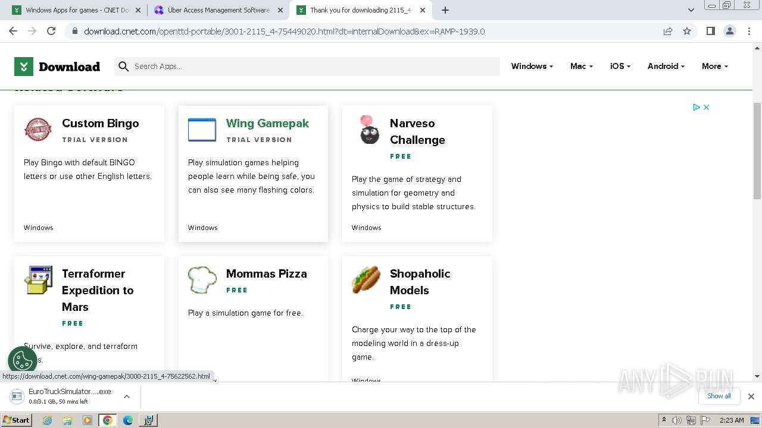Image resolution: width=762 pixels, height=428 pixels.
Task: Select the Thank you for downloading tab
Action: (x=361, y=10)
